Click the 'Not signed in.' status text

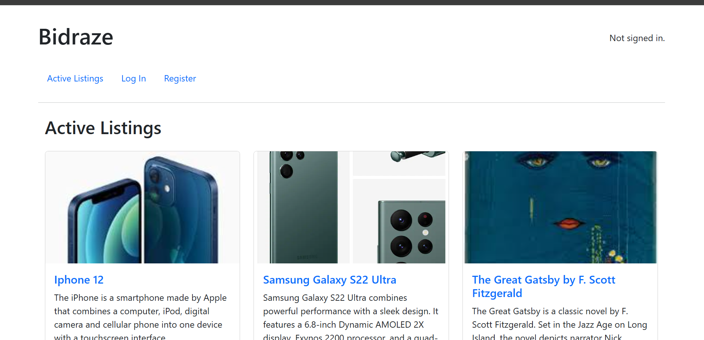tap(637, 38)
